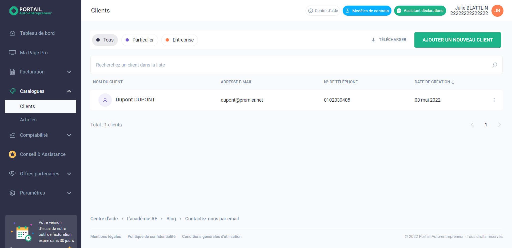
Task: Collapse the Catalogues section
Action: (x=69, y=91)
